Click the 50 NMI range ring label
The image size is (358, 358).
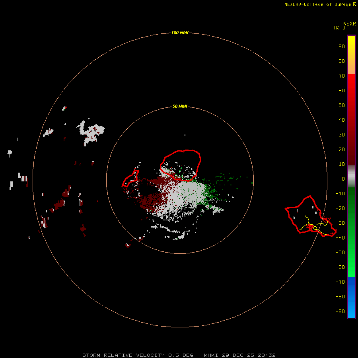click(x=180, y=106)
